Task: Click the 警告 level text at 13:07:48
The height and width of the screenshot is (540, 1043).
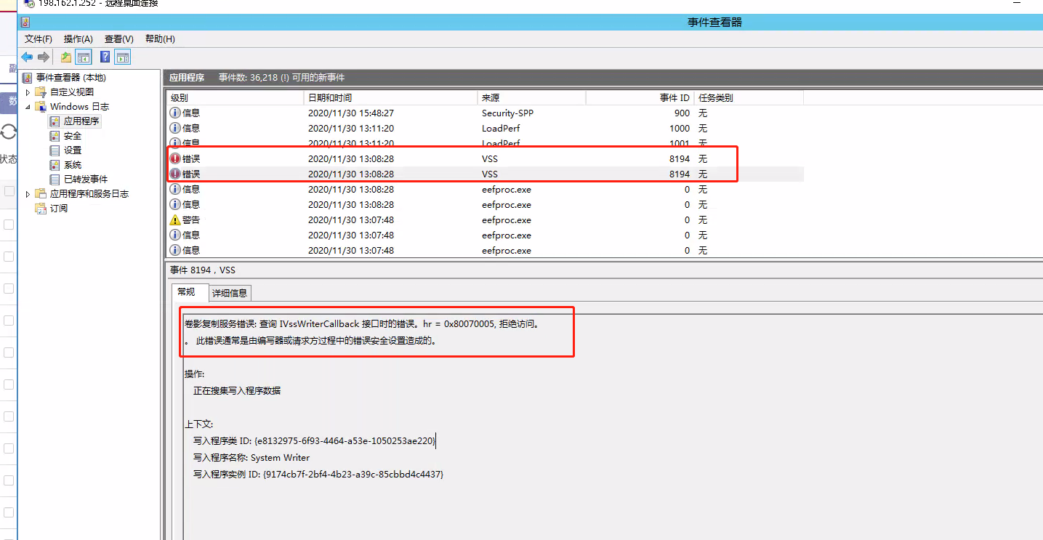Action: click(x=191, y=220)
